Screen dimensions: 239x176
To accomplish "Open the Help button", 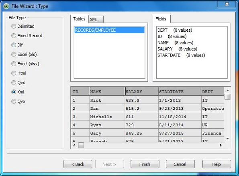I will coord(217,164).
